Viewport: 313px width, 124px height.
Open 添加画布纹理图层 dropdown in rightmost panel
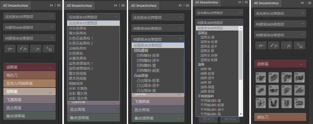(280, 13)
